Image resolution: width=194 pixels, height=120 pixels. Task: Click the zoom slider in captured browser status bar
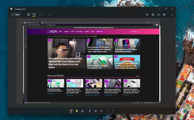148,103
